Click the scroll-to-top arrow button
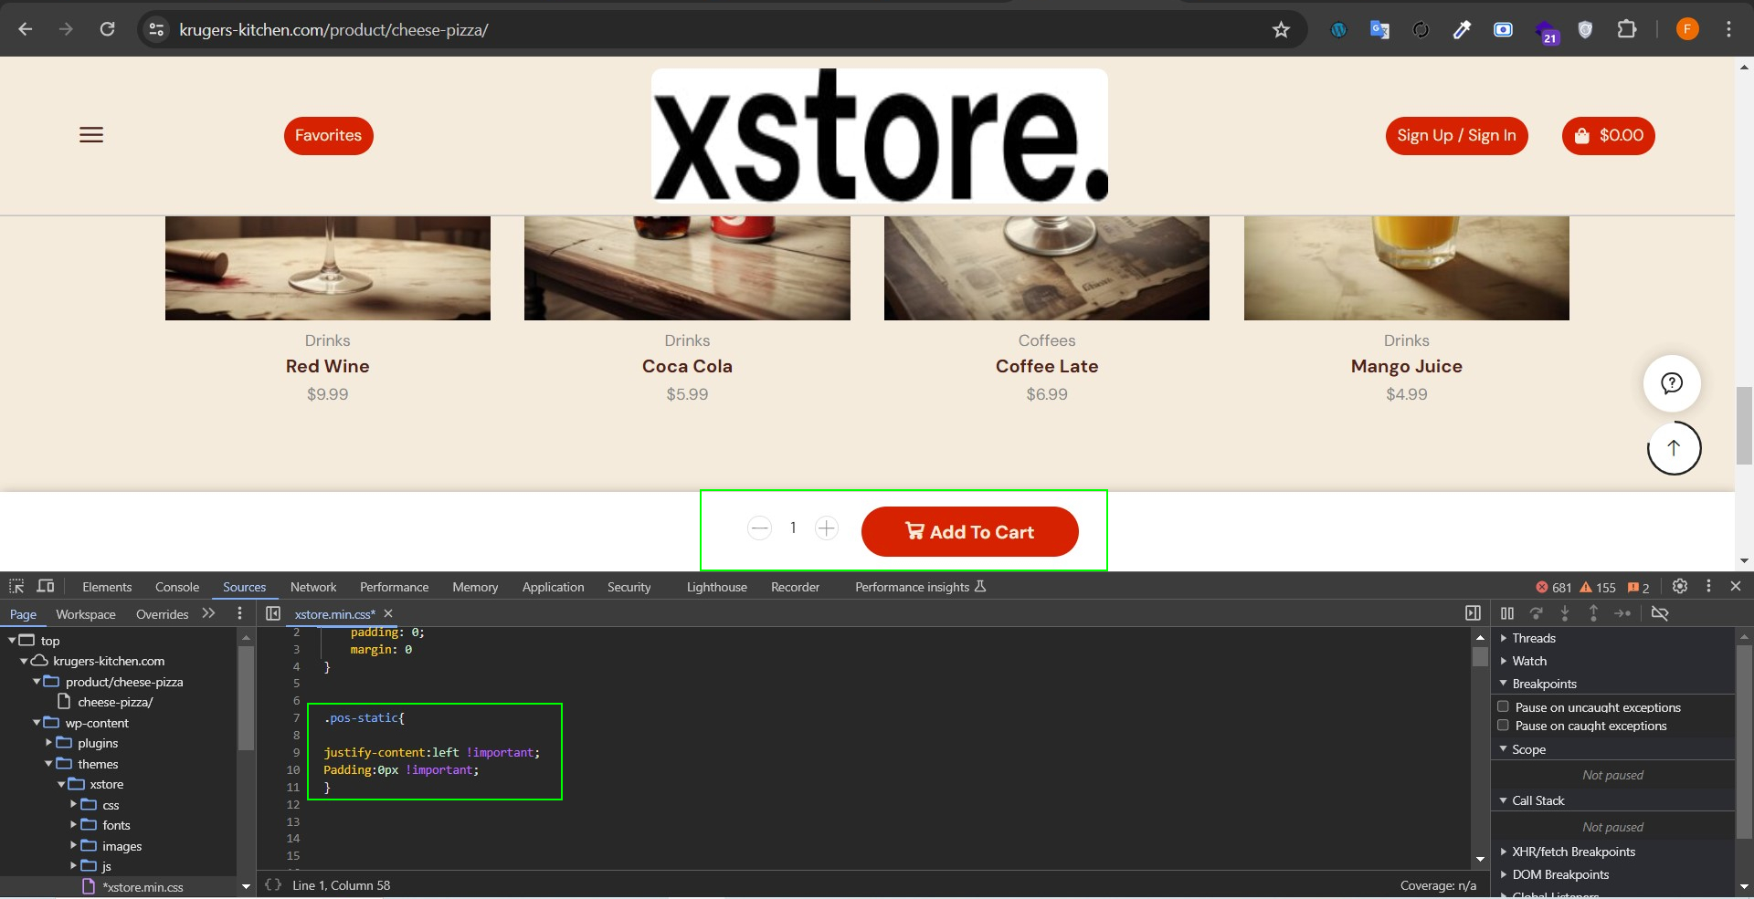The image size is (1754, 899). coord(1674,448)
